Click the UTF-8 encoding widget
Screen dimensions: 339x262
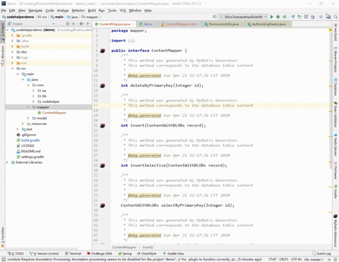[296, 259]
